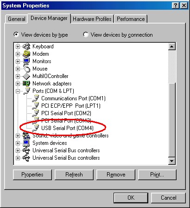Click the Ports (COM & LPT) connector icon
The image size is (190, 208).
pos(26,91)
